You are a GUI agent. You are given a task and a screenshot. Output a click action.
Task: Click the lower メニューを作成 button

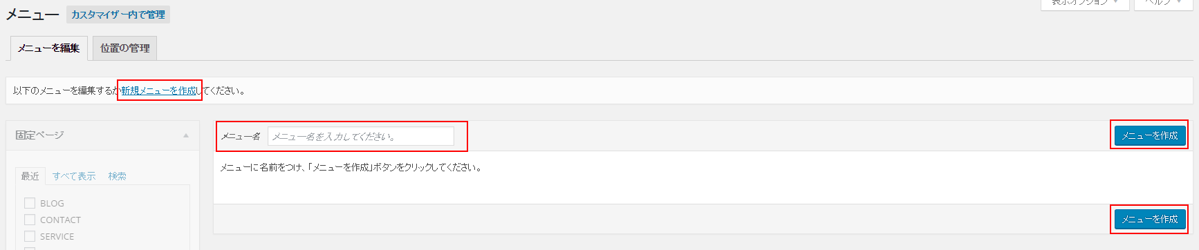(x=1149, y=219)
